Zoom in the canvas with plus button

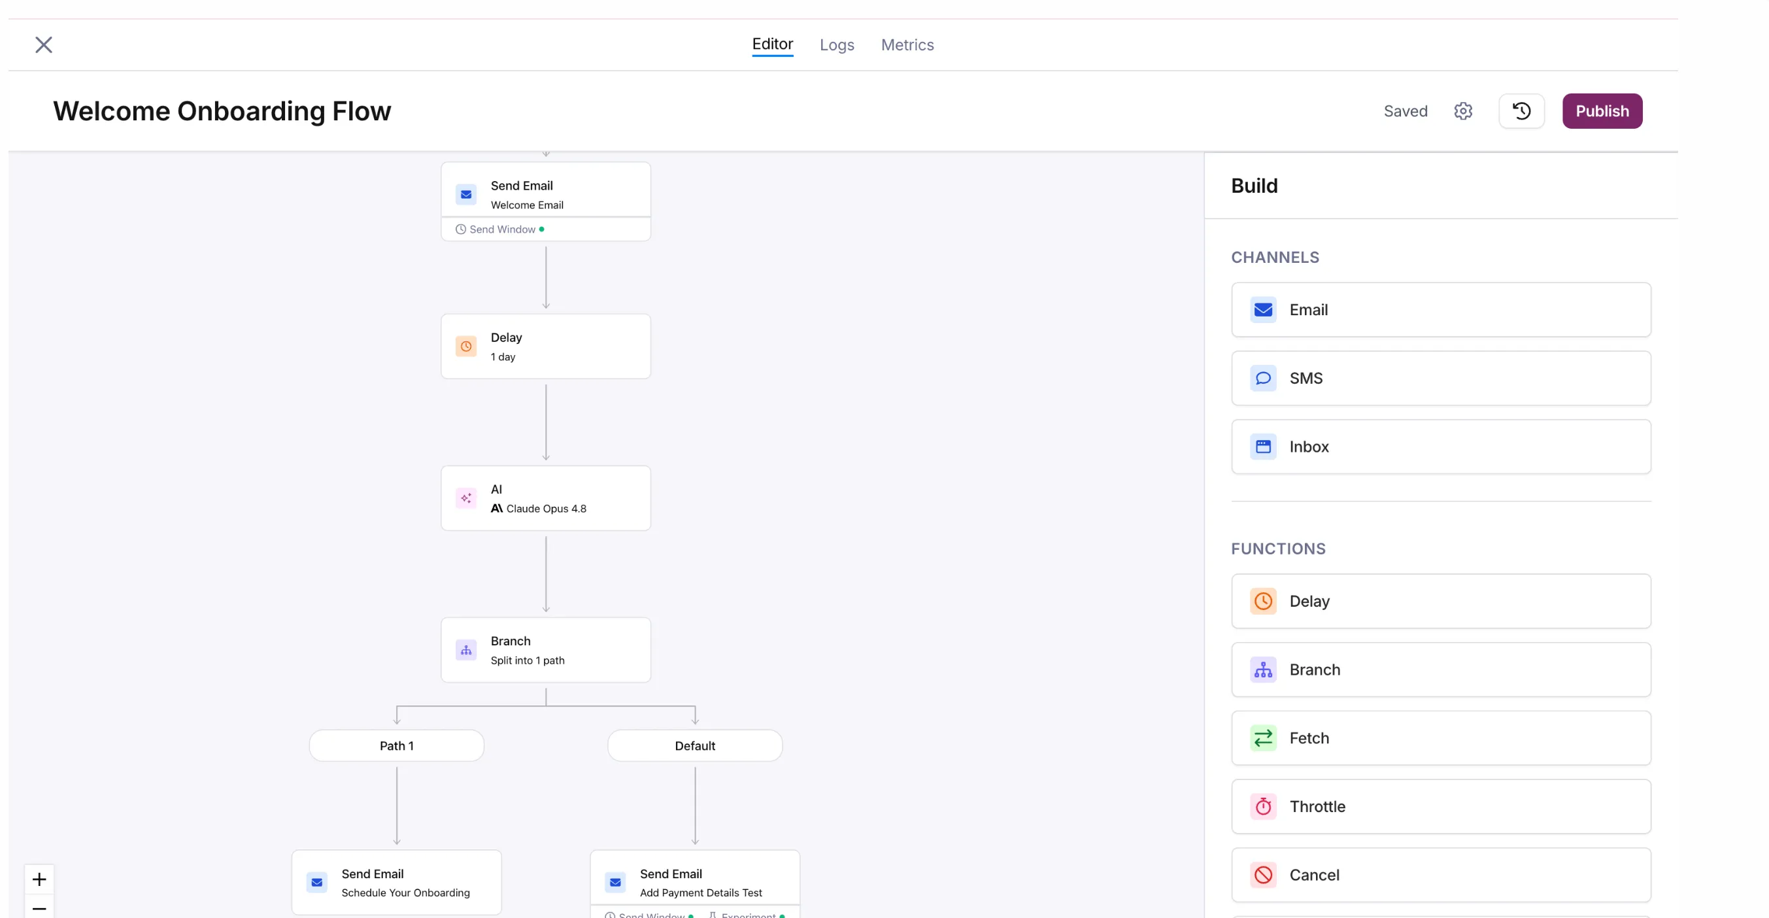pyautogui.click(x=39, y=879)
